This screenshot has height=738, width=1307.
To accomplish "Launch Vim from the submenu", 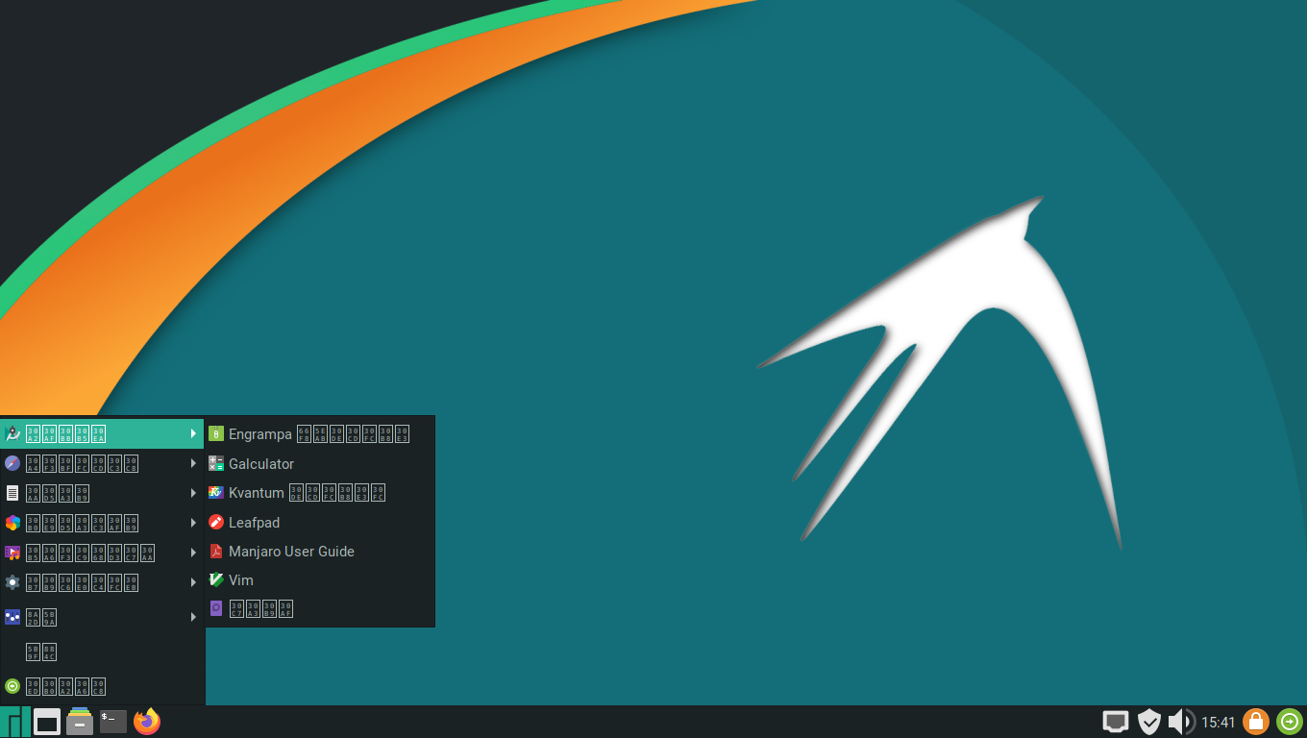I will click(x=320, y=580).
